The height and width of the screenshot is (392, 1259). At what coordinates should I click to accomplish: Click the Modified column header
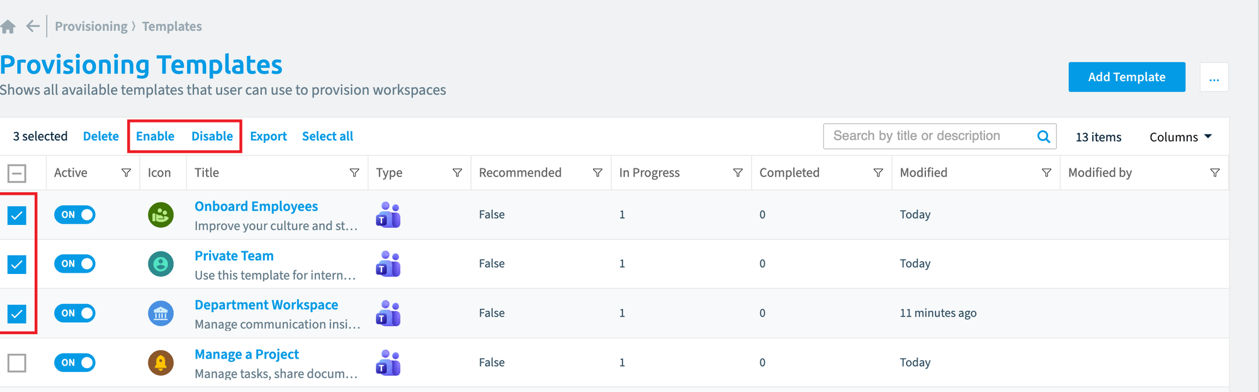[923, 173]
